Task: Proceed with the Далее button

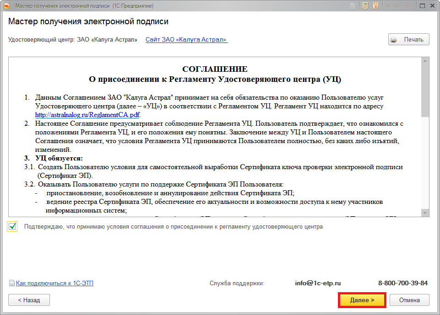Action: coord(362,300)
